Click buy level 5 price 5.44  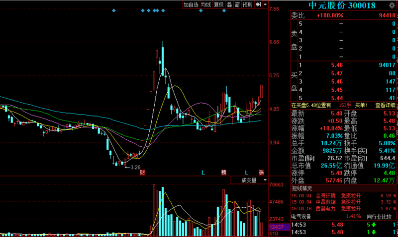point(337,98)
